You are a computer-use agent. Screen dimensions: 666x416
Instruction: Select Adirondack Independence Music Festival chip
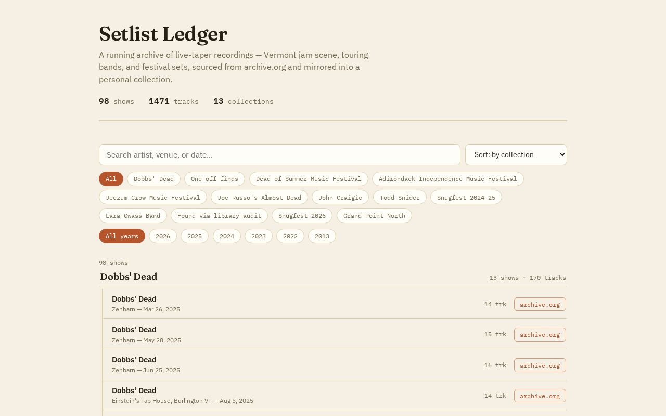coord(448,179)
